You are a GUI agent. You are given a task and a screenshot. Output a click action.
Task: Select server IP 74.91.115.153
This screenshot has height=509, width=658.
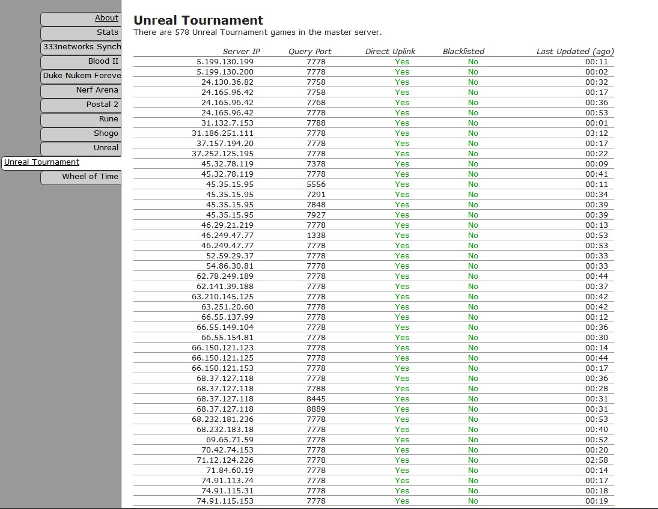click(x=225, y=501)
